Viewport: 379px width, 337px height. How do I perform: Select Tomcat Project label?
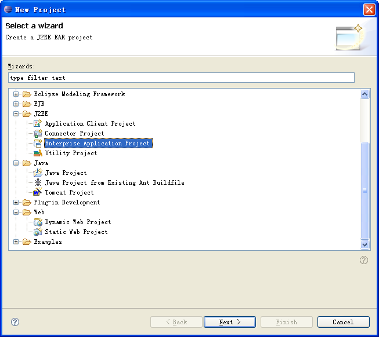tap(69, 192)
